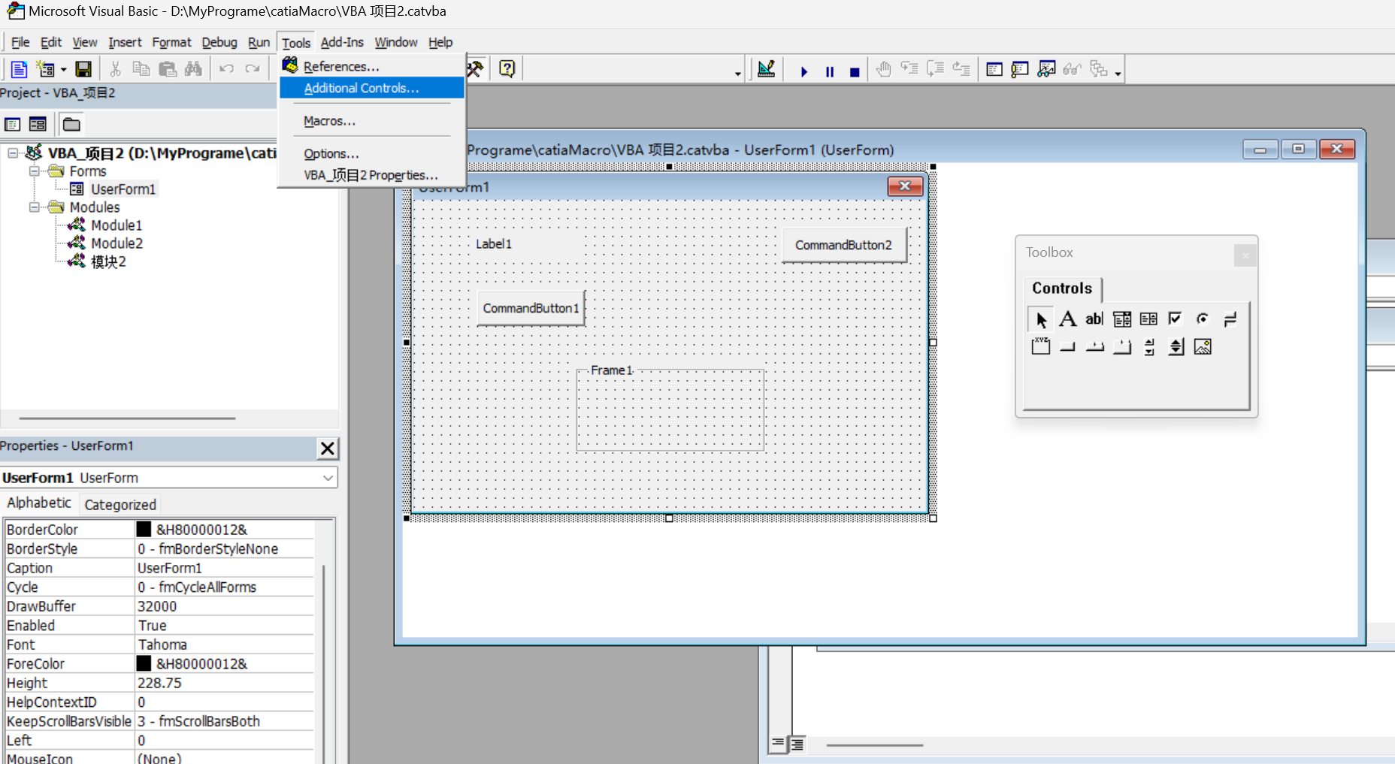The image size is (1395, 764).
Task: Choose the Image control in Toolbox
Action: coord(1203,346)
